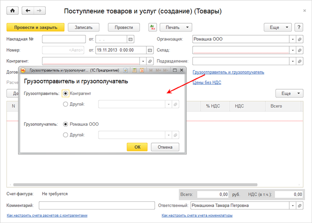The width and height of the screenshot is (312, 223).
Task: Open Подразделение record with the open icon
Action: (x=300, y=61)
